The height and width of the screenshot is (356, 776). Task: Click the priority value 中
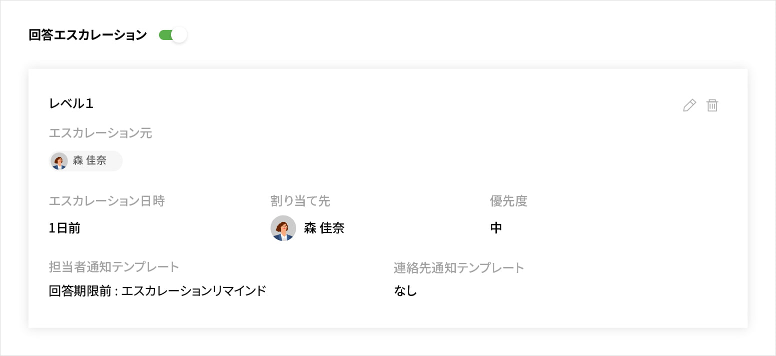pos(496,228)
